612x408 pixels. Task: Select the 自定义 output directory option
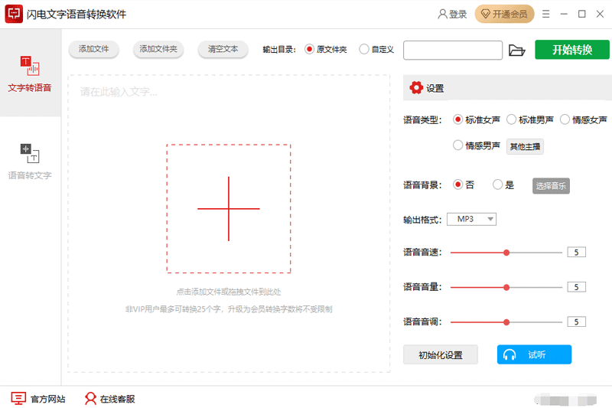coord(363,49)
